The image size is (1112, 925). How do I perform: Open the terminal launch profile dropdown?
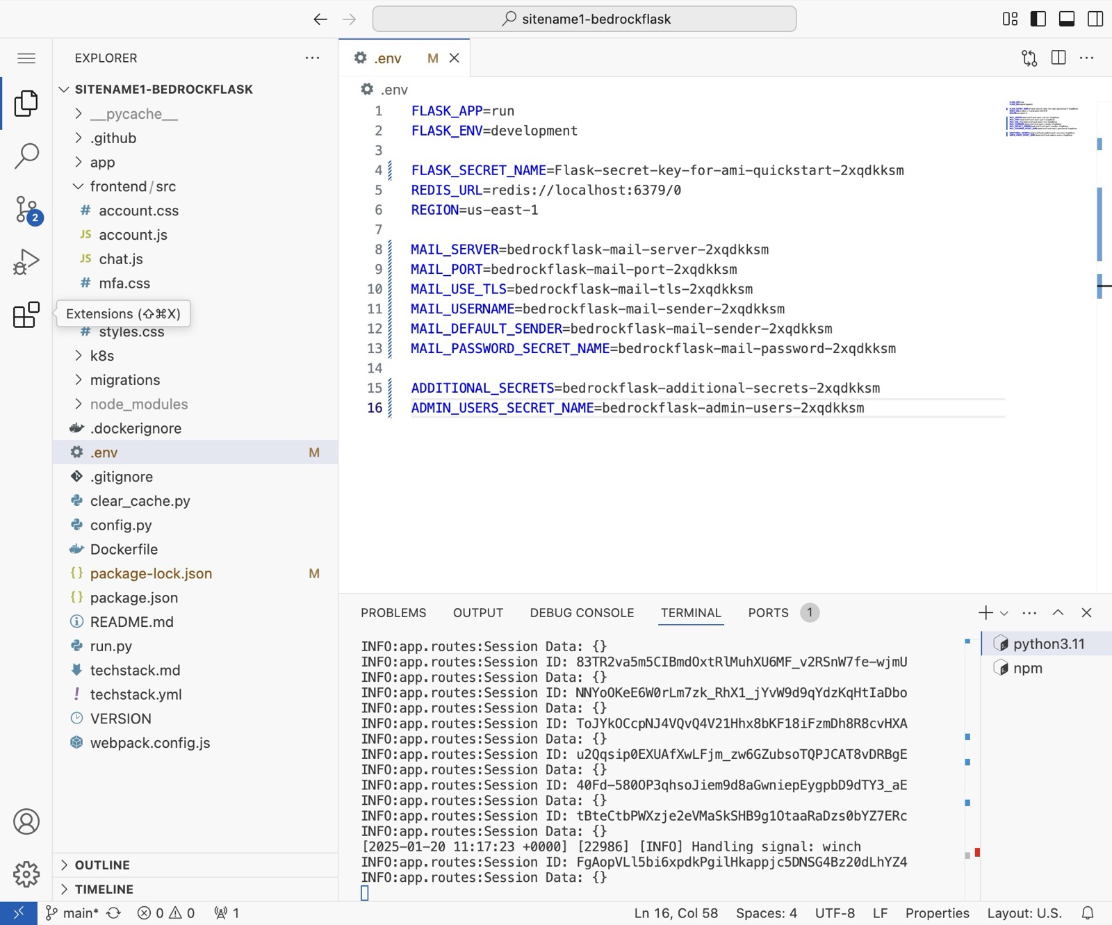(1004, 613)
